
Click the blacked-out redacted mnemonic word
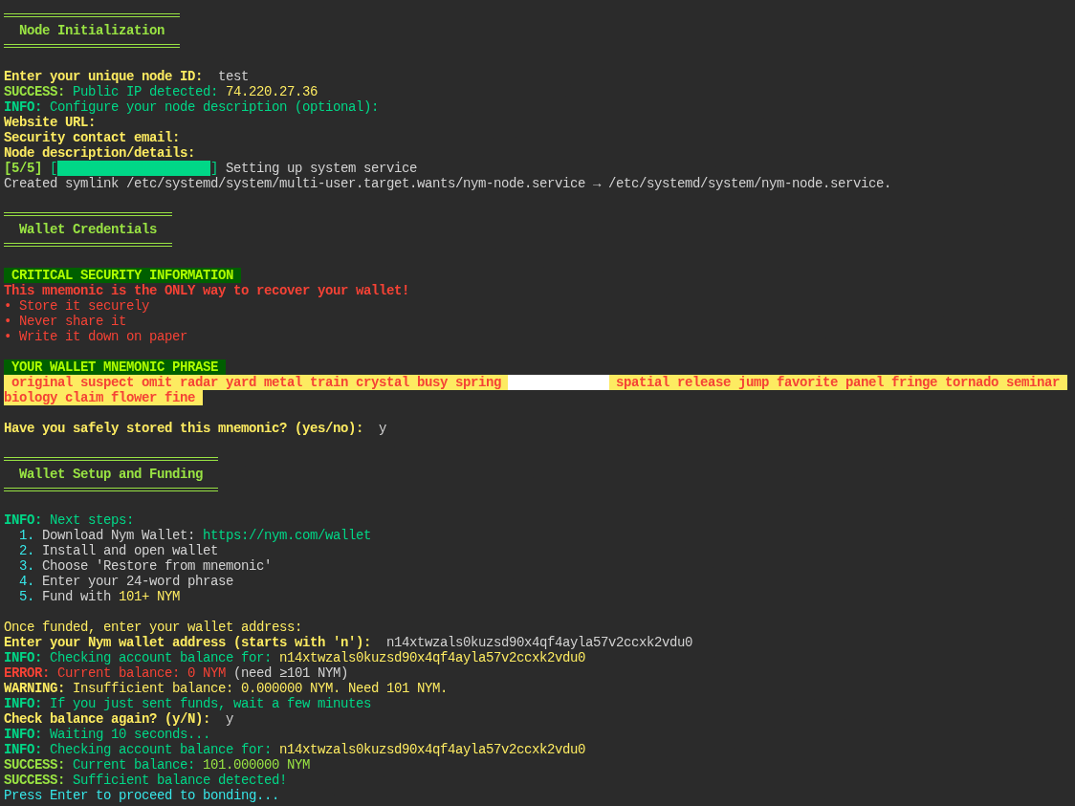coord(558,382)
